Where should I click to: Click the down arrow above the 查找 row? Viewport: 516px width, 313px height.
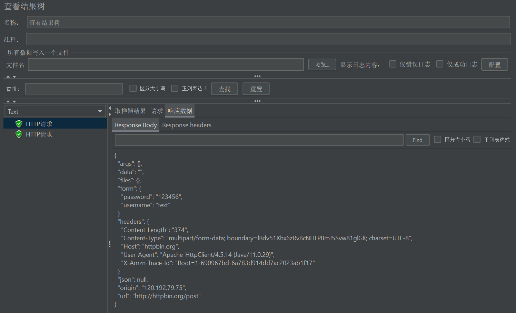14,77
